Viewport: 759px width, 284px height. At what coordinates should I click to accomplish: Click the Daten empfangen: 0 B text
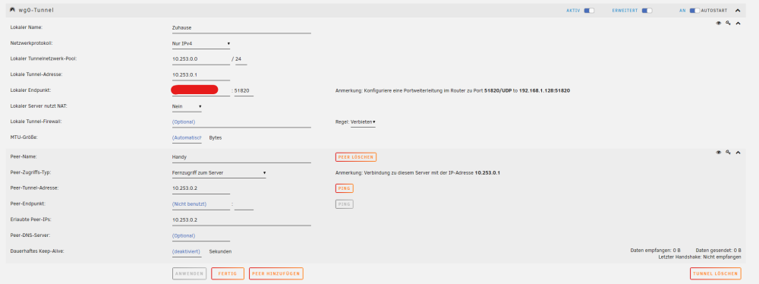(x=656, y=250)
